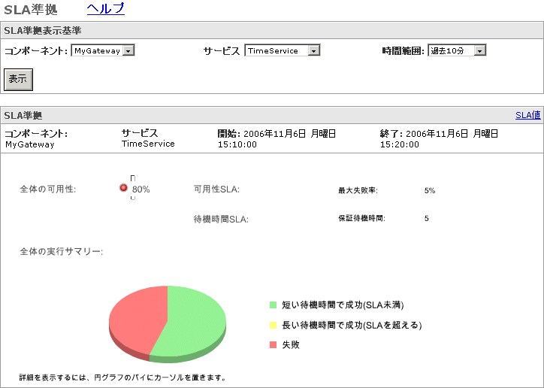544x388 pixels.
Task: Click the 全体の実行サマリー: label
Action: (x=62, y=251)
